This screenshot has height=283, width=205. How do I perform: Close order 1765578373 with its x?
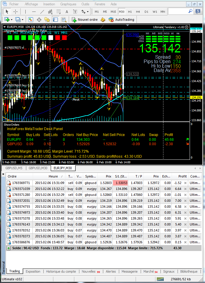185,236
